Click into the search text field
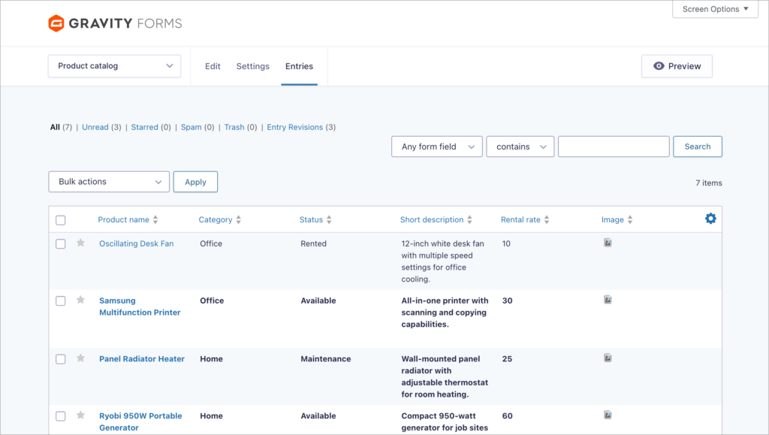Image resolution: width=769 pixels, height=435 pixels. pyautogui.click(x=613, y=146)
